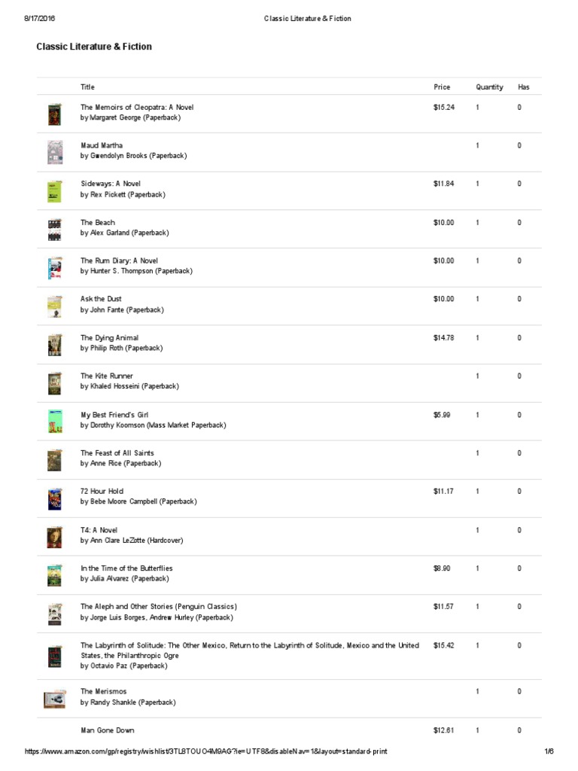This screenshot has width=578, height=771.
Task: Open the T4: A Novel title link
Action: 99,530
